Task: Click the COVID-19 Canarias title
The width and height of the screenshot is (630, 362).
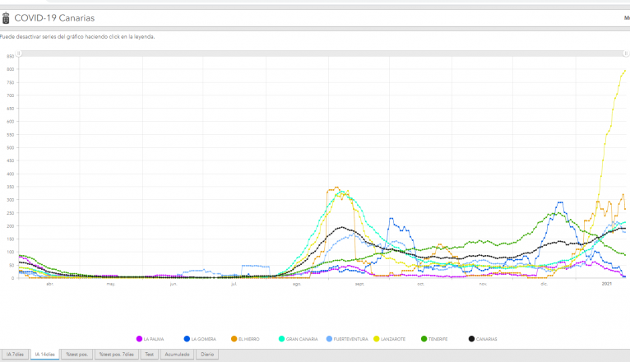Action: pyautogui.click(x=53, y=18)
